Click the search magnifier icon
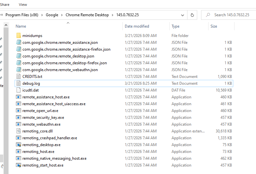256x174 pixels. (x=208, y=15)
